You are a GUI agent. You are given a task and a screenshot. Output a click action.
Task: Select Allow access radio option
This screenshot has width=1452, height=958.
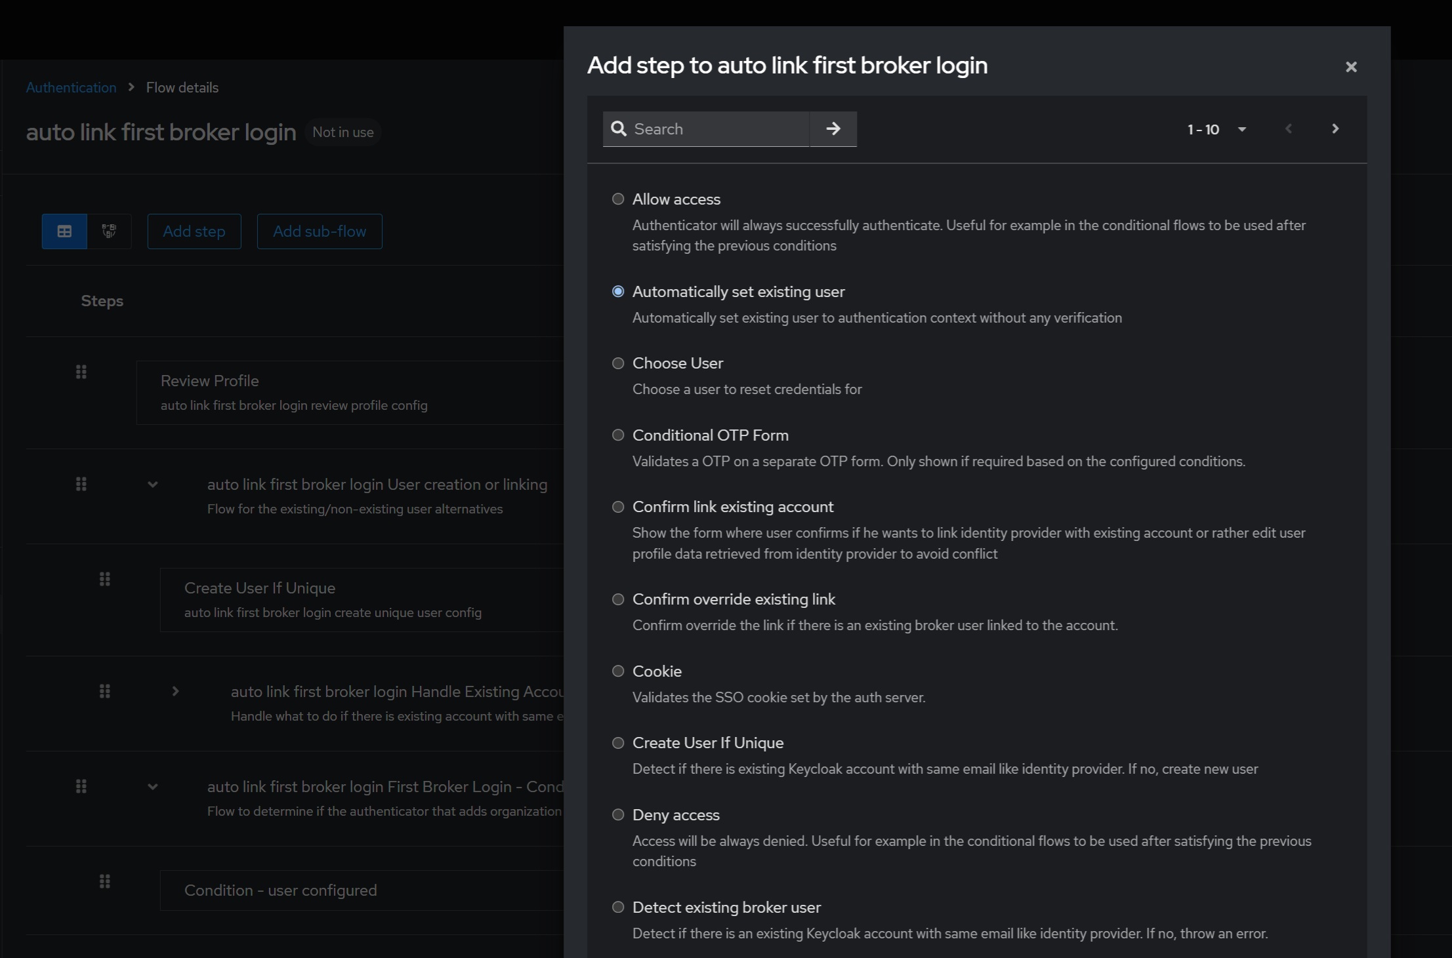[618, 199]
